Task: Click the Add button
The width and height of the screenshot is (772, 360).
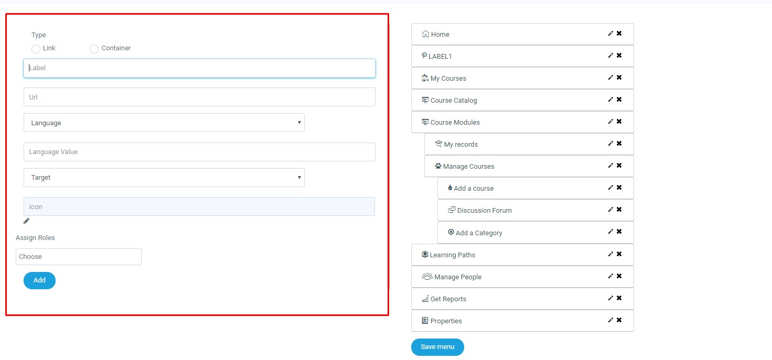Action: click(39, 280)
